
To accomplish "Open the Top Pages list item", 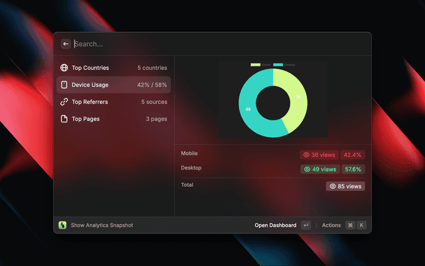I will (x=113, y=119).
